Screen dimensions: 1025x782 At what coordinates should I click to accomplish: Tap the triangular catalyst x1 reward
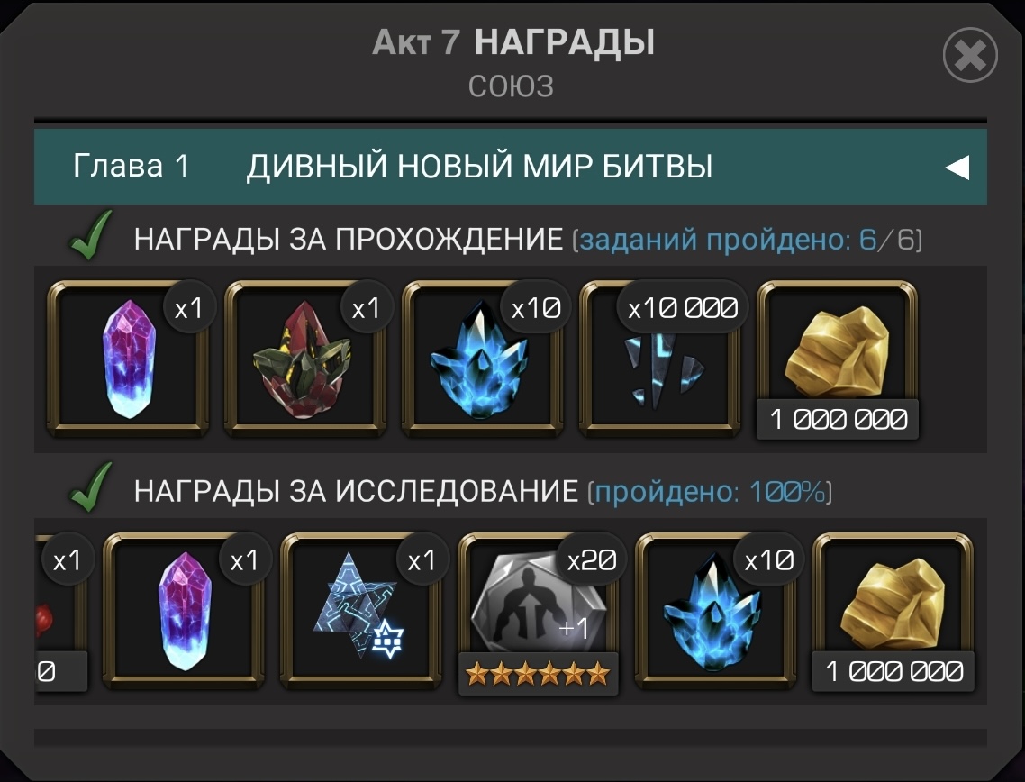[361, 612]
